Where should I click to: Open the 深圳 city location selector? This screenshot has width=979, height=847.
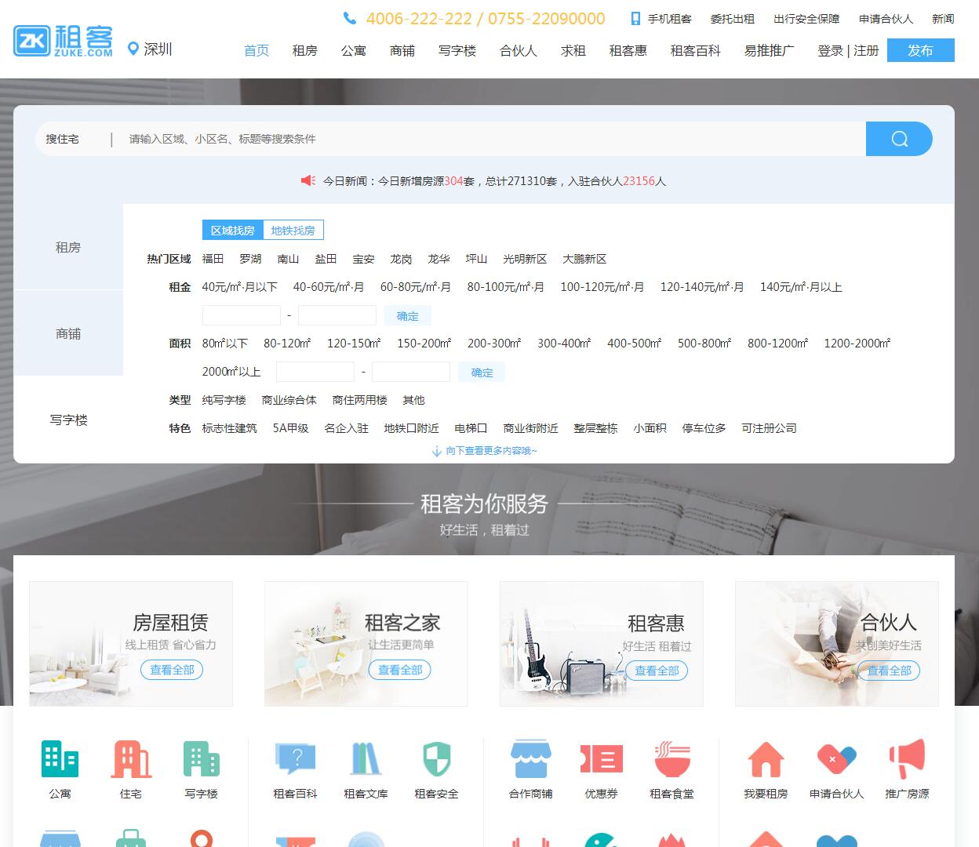150,49
